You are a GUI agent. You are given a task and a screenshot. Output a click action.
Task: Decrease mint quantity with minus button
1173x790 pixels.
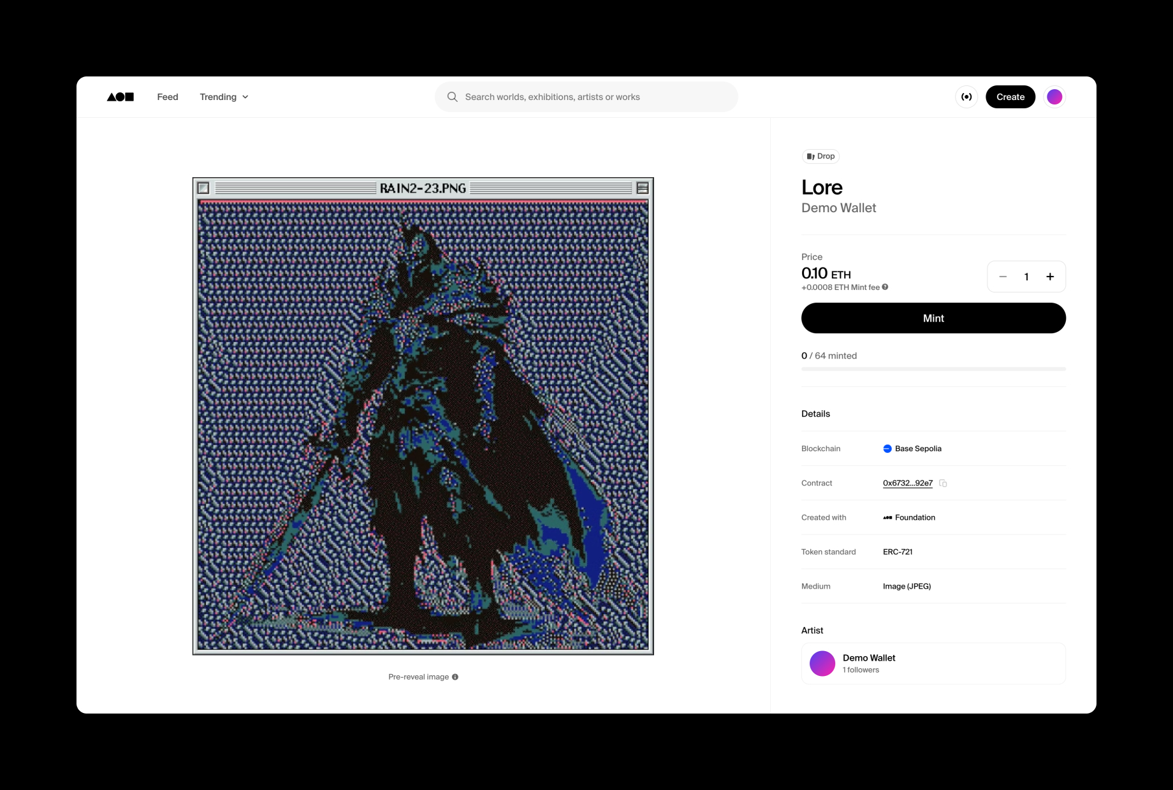(x=1003, y=276)
